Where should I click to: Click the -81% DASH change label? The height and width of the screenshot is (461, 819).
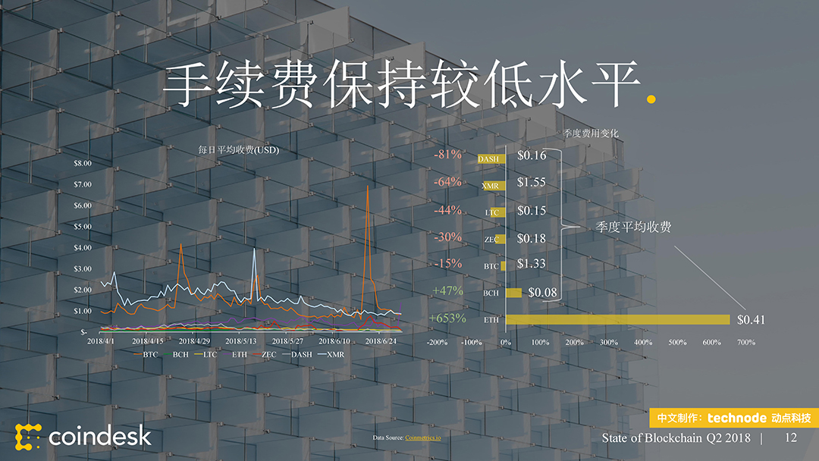pos(447,155)
